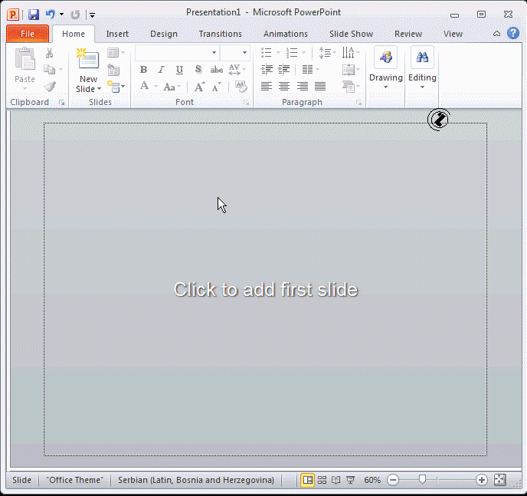Open Font dialog box launcher
Image resolution: width=527 pixels, height=496 pixels.
point(247,103)
